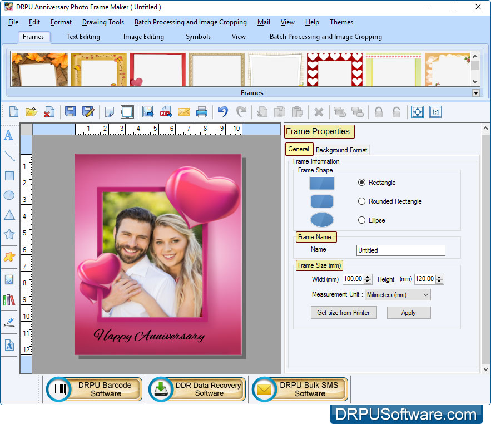Image resolution: width=491 pixels, height=424 pixels.
Task: Choose the autumn leaves frame thumbnail
Action: 39,69
